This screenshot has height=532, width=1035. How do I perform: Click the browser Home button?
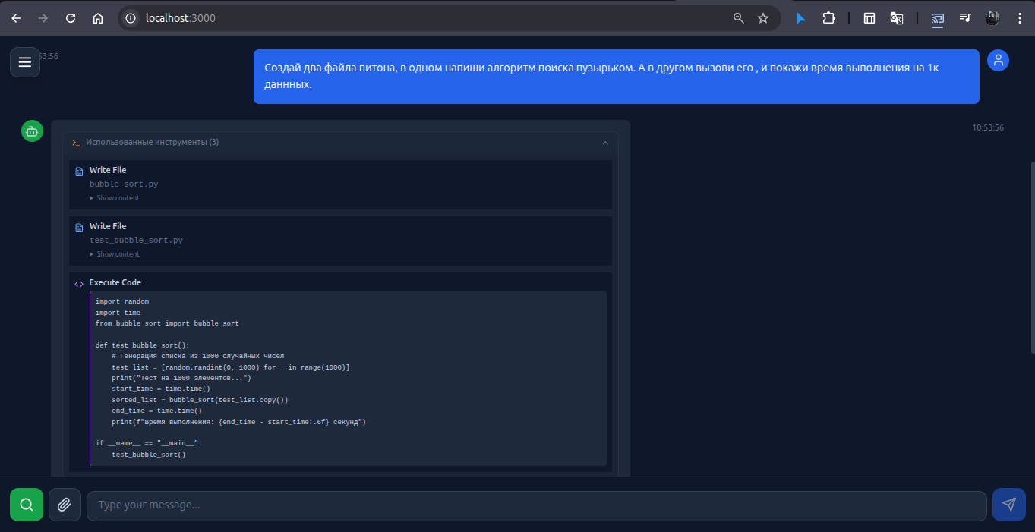pyautogui.click(x=97, y=17)
